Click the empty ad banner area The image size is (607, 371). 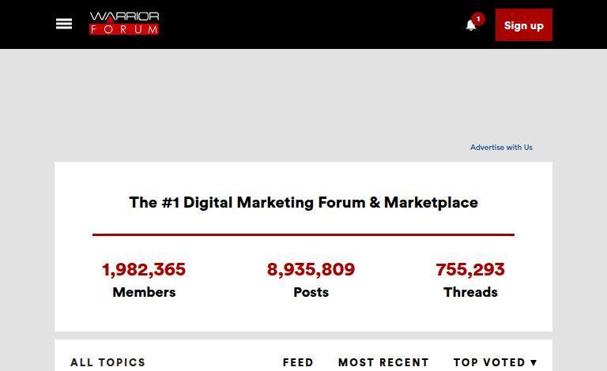(303, 95)
